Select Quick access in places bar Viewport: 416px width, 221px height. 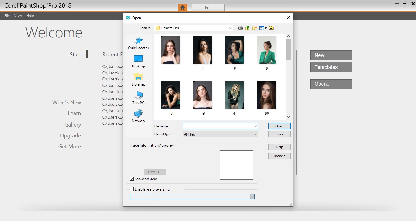pyautogui.click(x=138, y=43)
